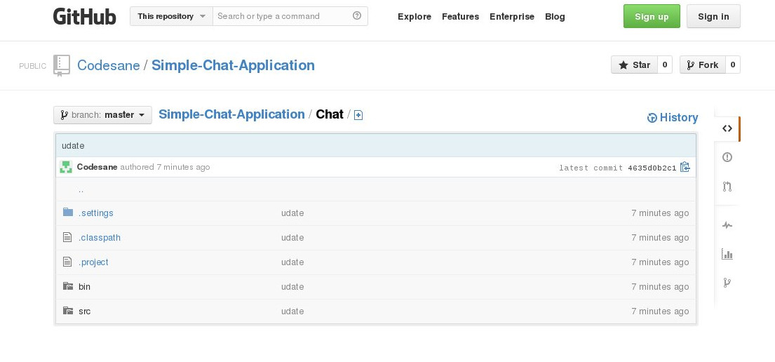Click the bin submodule folder icon
The height and width of the screenshot is (362, 775).
click(x=68, y=286)
